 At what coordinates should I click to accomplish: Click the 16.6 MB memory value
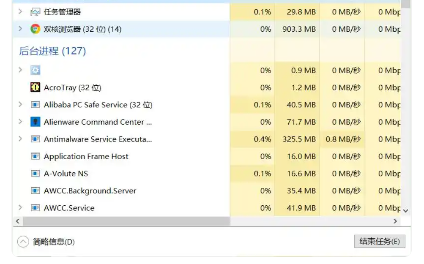301,174
